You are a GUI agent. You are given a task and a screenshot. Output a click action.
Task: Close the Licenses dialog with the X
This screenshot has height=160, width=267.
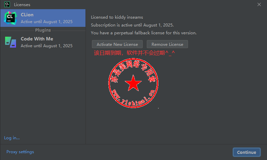(x=259, y=4)
